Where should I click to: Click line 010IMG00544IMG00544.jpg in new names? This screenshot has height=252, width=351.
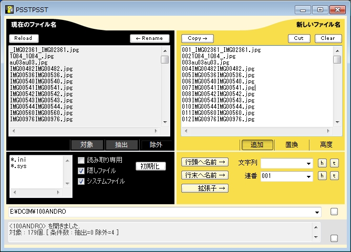point(218,107)
